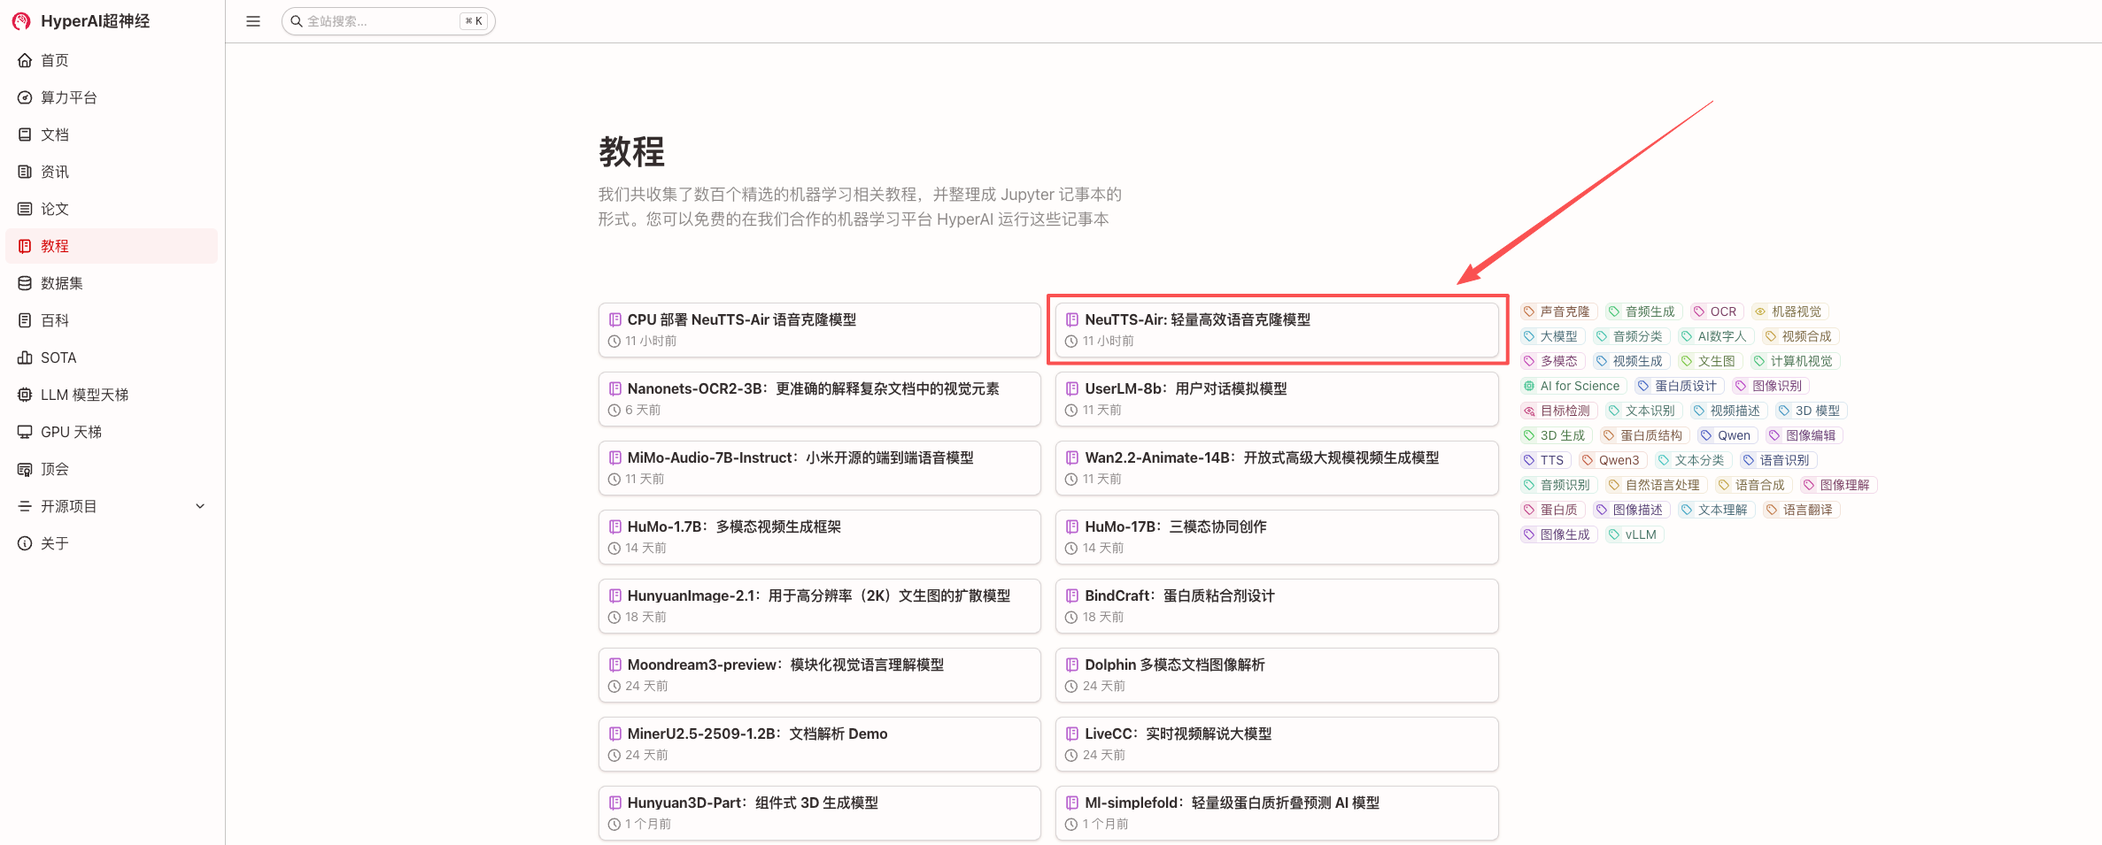Open CPU 部署 NeuTTS-Air tutorial card
The width and height of the screenshot is (2102, 845).
(x=819, y=330)
